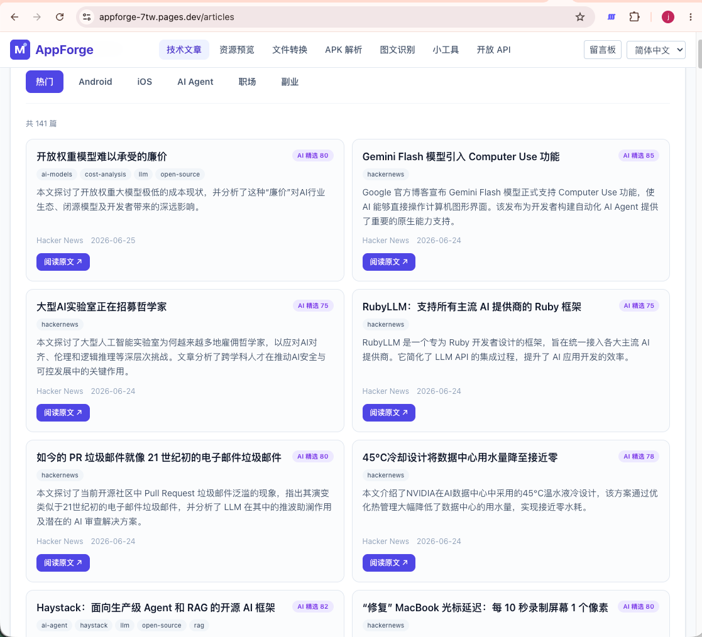Open the APK 解析 nav item

(343, 50)
